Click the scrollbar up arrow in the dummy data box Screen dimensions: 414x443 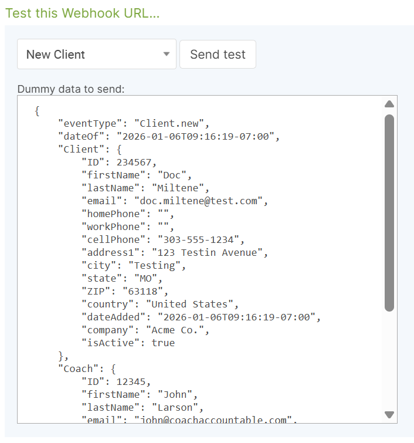tap(389, 104)
